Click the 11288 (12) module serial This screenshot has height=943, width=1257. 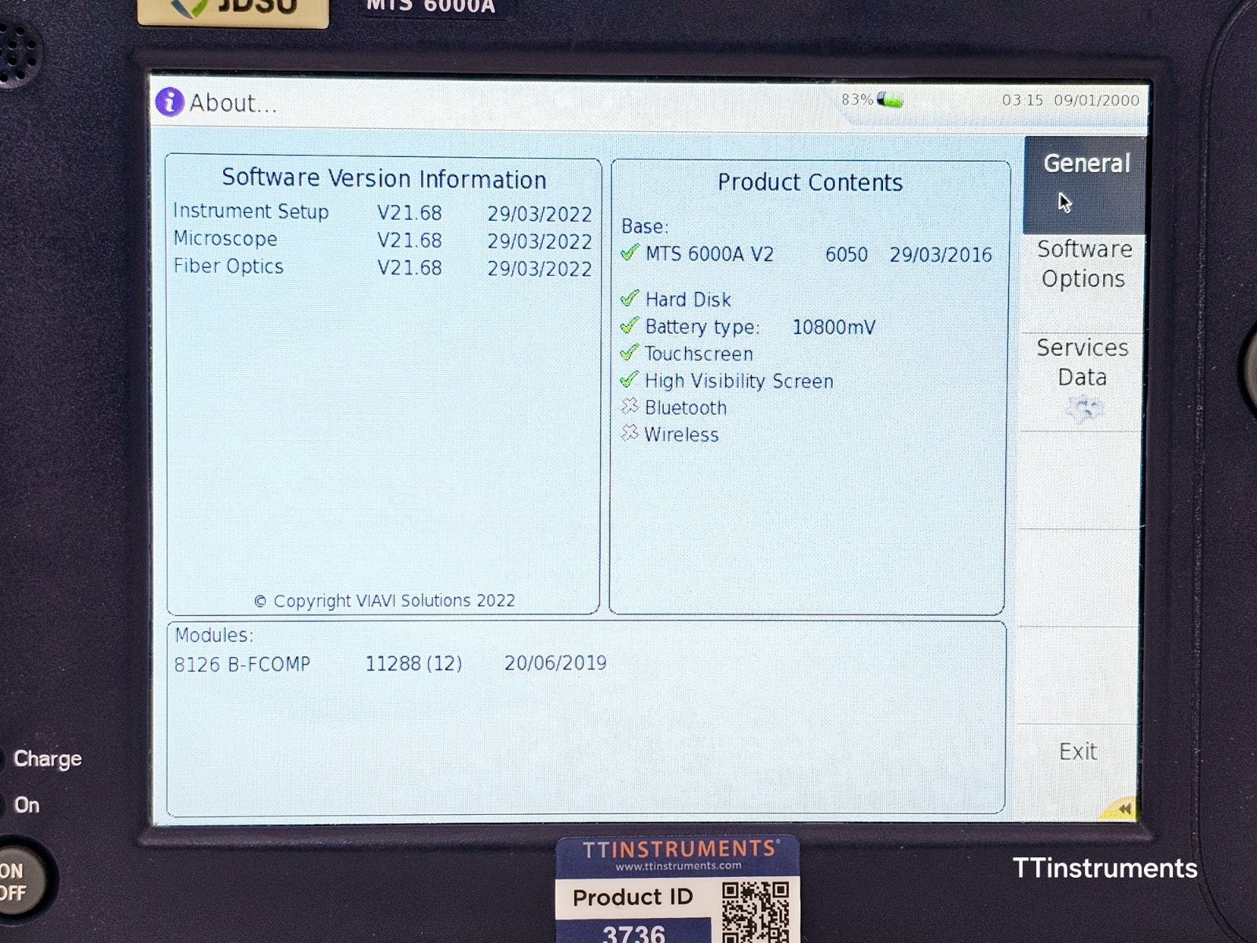413,663
